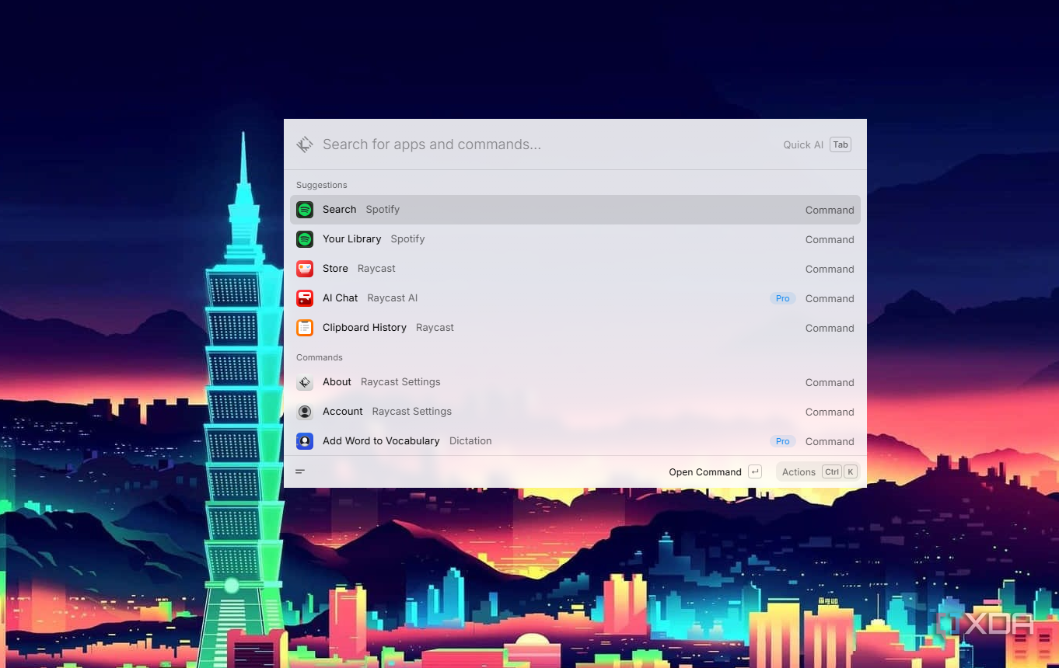Click the AI Chat icon
Viewport: 1059px width, 668px height.
click(x=305, y=298)
